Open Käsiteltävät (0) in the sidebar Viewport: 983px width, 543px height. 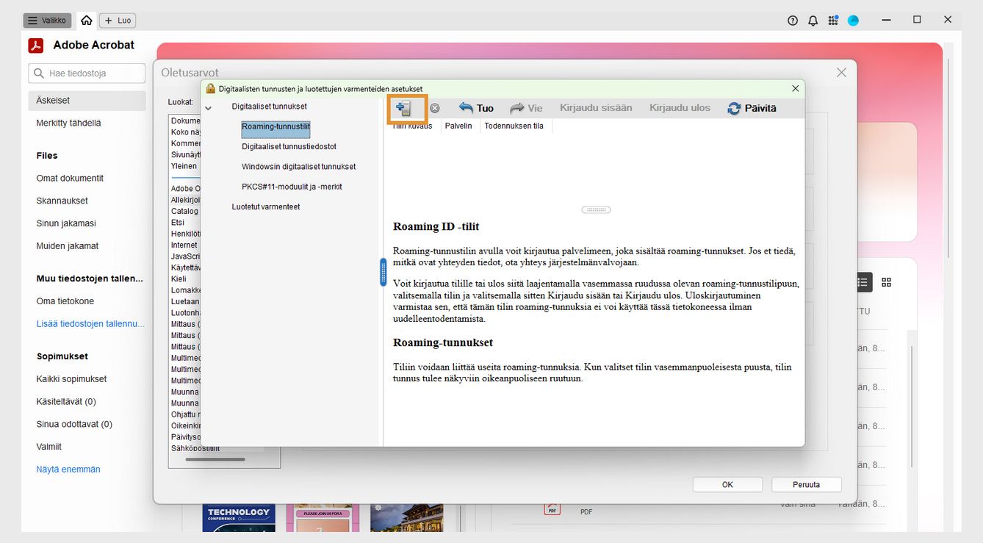(66, 402)
